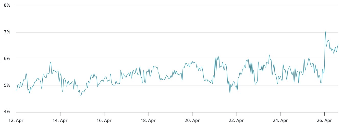Click the 16. Apr date label
The height and width of the screenshot is (127, 342).
point(104,120)
